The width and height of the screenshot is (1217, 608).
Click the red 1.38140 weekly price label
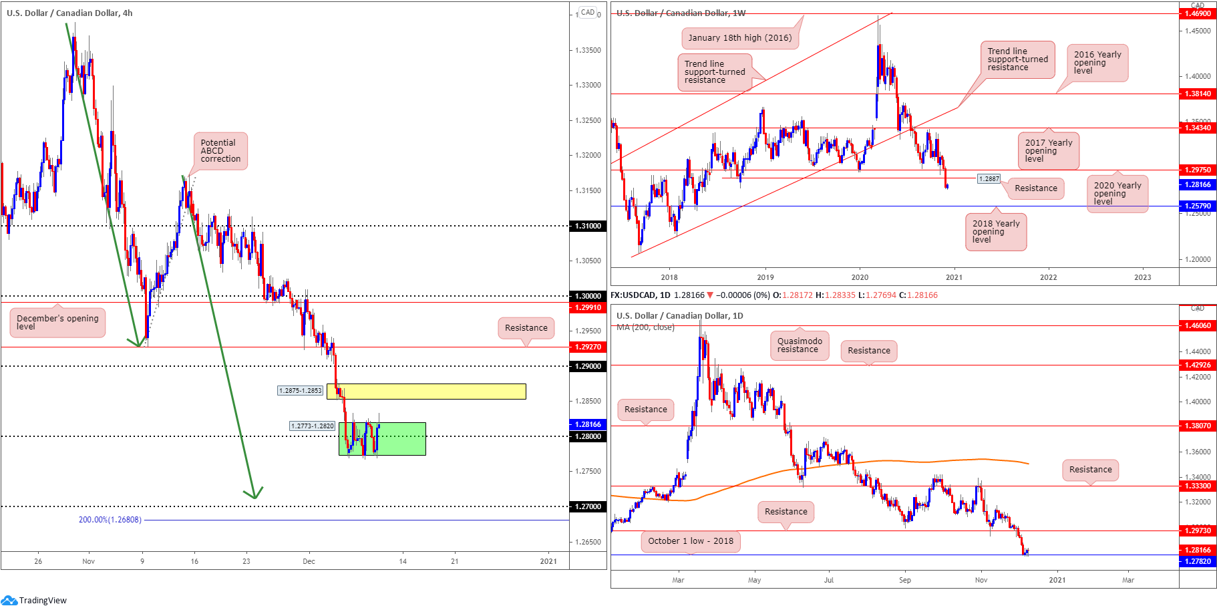click(x=1198, y=94)
